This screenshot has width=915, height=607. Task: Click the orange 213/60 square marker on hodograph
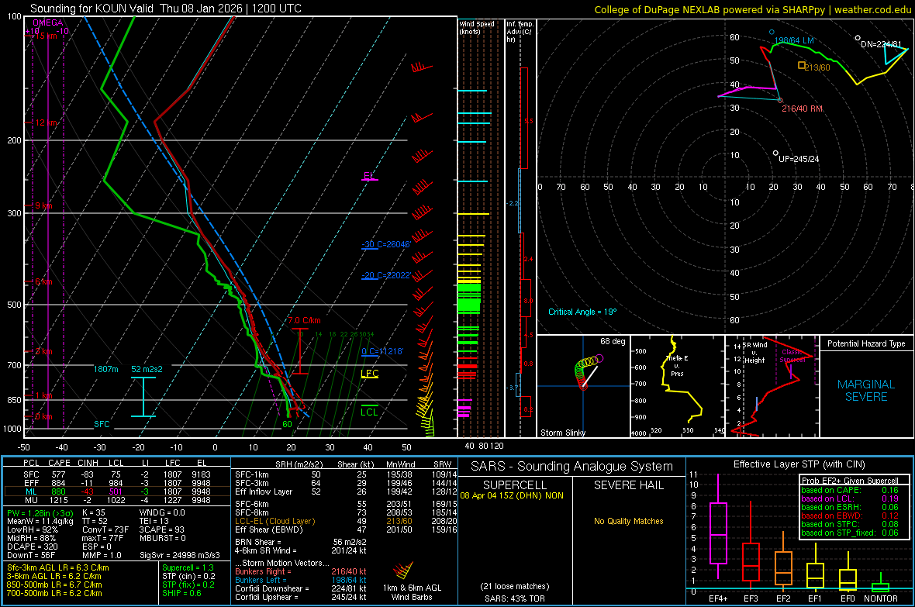(x=802, y=65)
